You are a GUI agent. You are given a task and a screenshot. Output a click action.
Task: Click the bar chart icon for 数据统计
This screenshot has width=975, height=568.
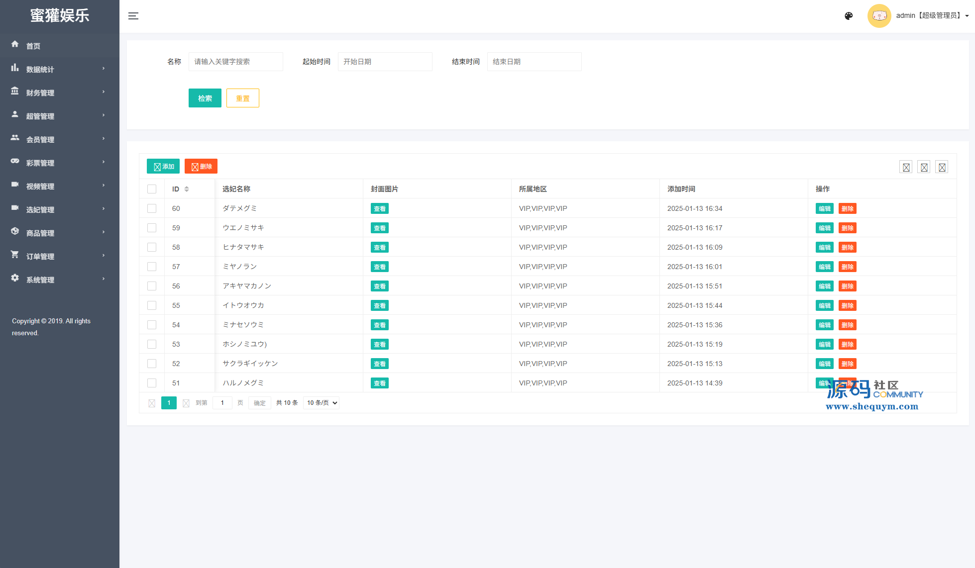[15, 68]
